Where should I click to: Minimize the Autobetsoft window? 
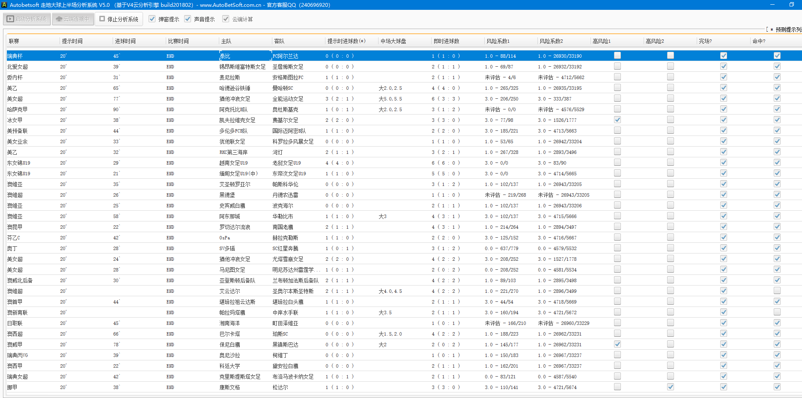coord(772,5)
